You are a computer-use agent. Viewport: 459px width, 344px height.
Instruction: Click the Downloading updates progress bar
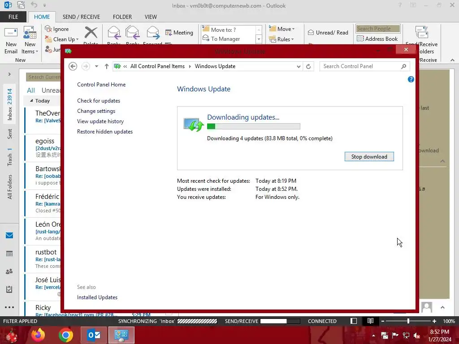point(254,126)
